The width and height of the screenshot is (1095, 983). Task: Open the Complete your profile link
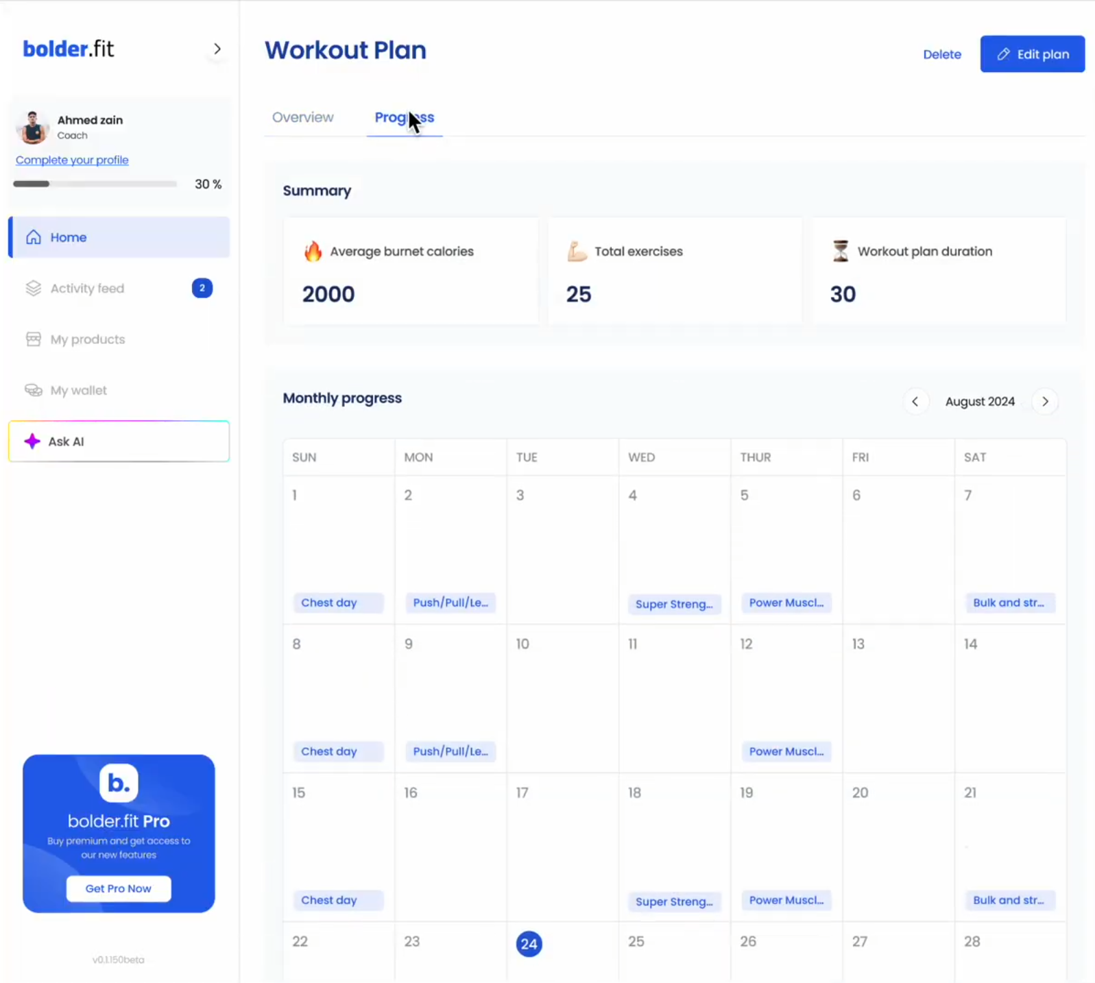pyautogui.click(x=72, y=160)
